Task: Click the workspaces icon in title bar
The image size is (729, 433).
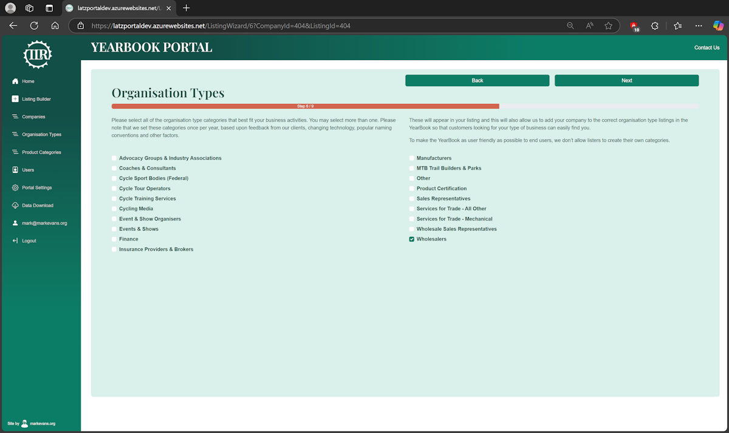Action: 30,8
